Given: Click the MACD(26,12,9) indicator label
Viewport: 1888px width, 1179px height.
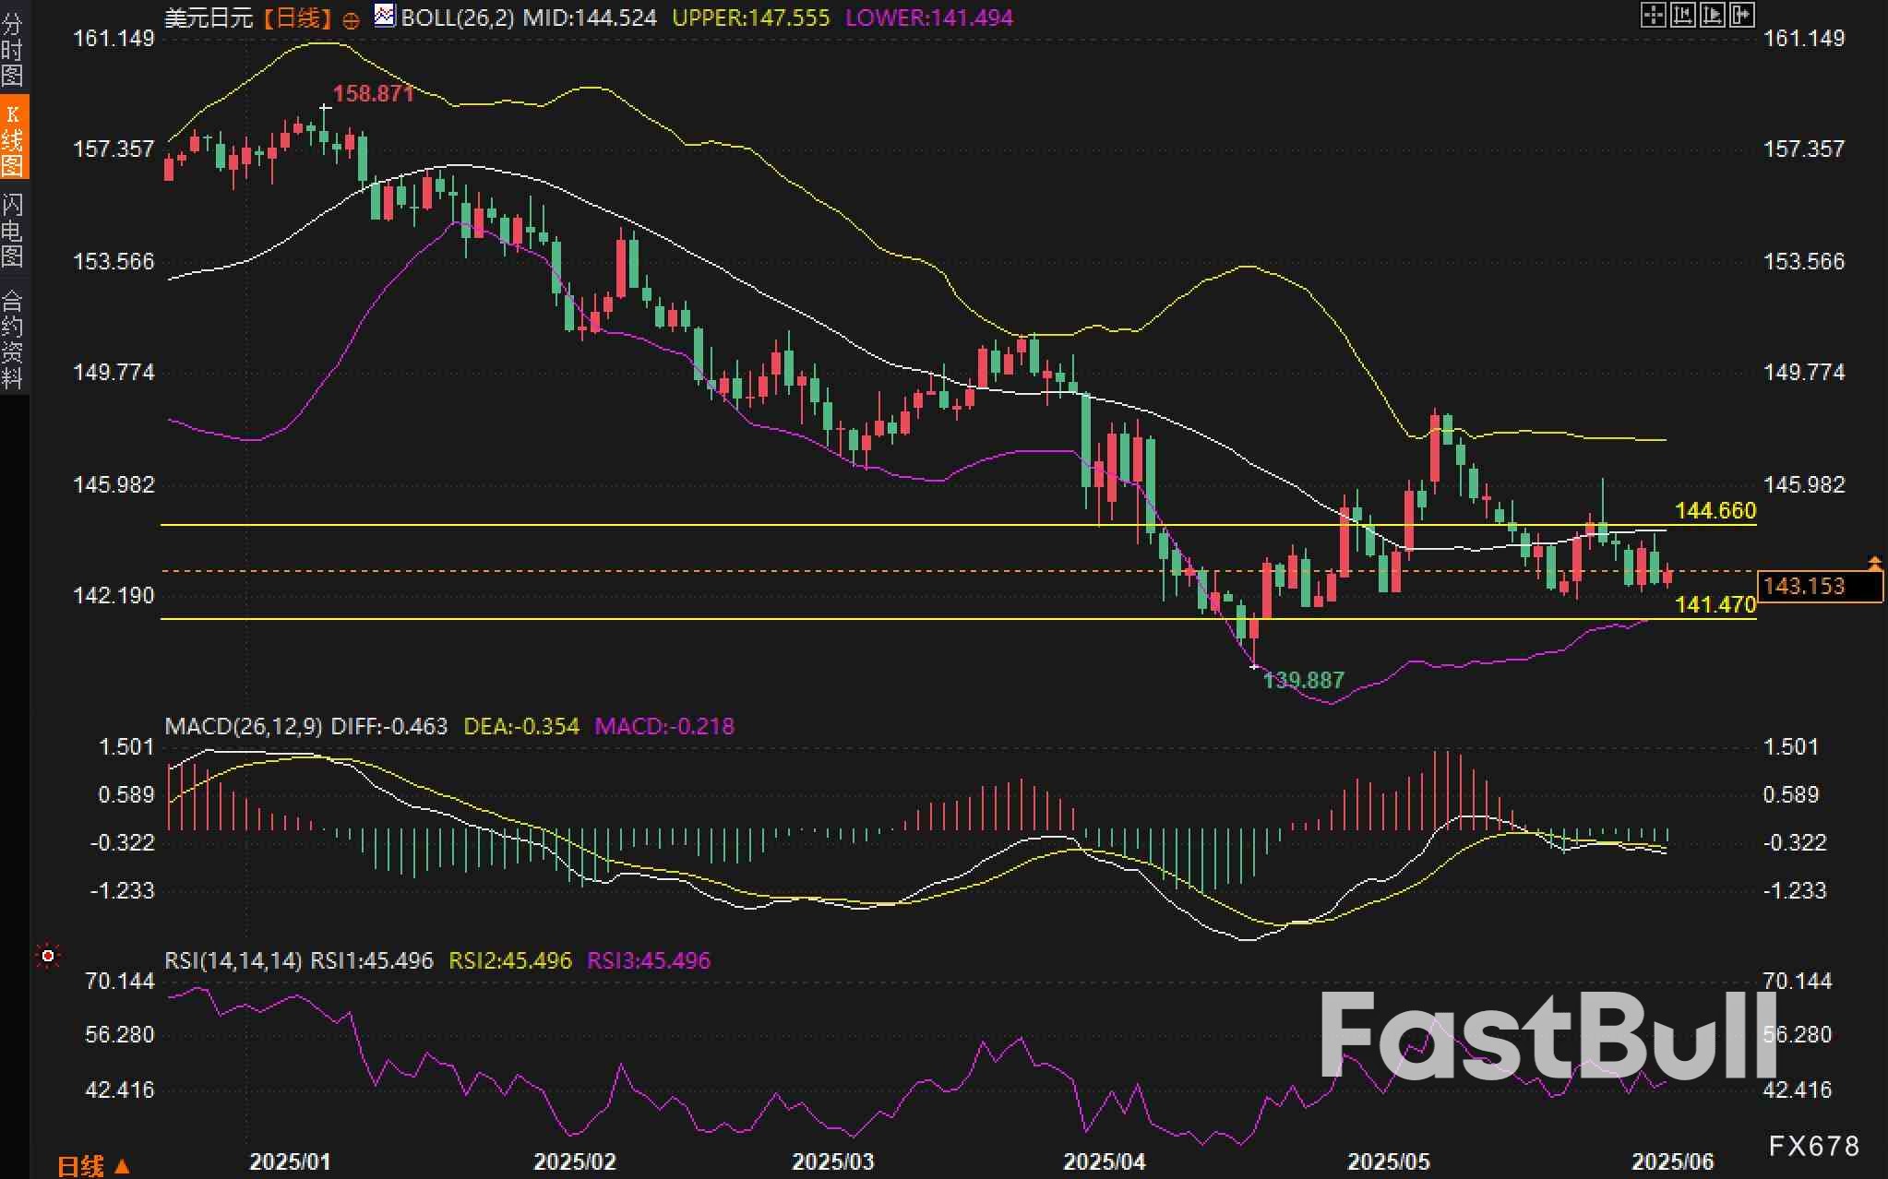Looking at the screenshot, I should [x=244, y=727].
